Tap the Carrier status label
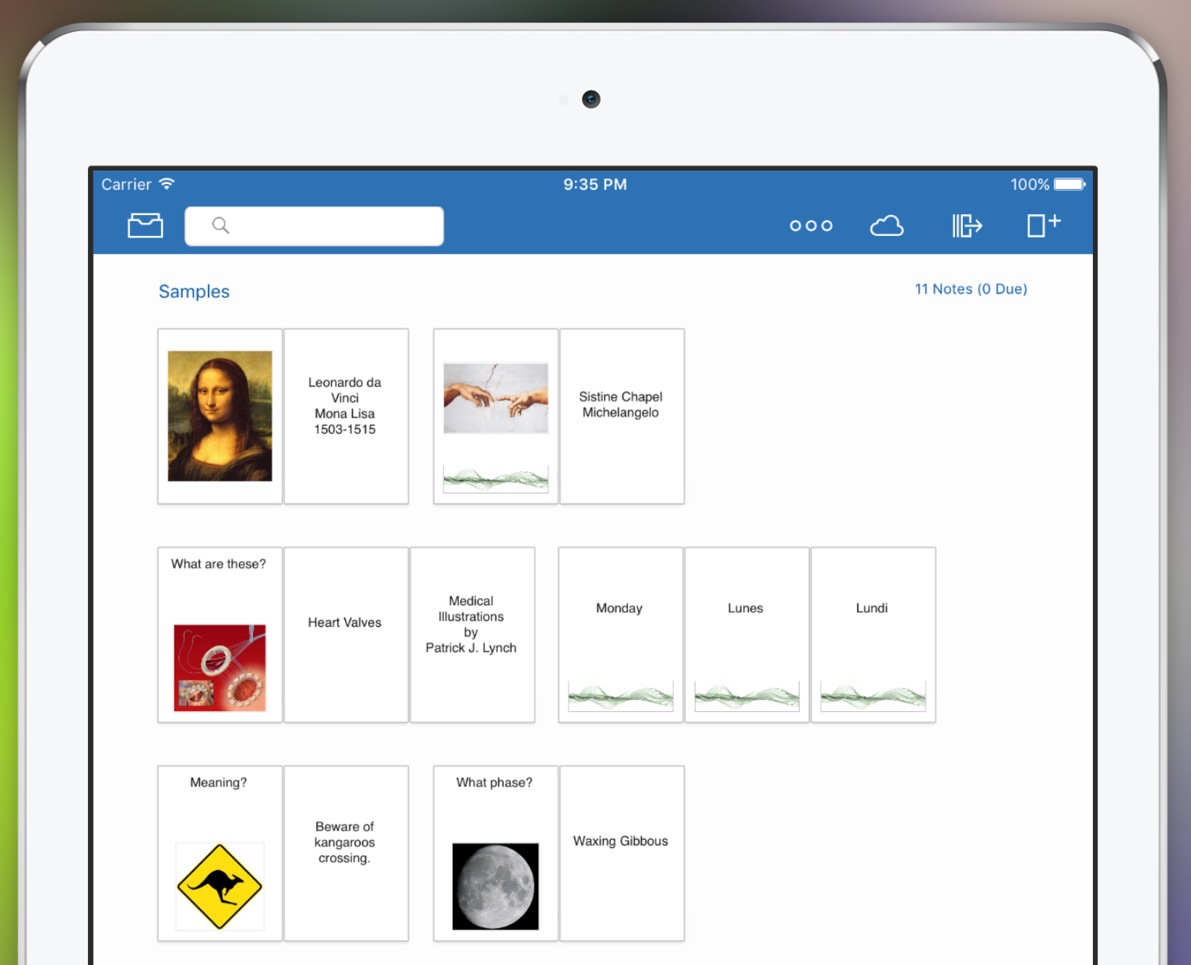The height and width of the screenshot is (965, 1191). [126, 185]
